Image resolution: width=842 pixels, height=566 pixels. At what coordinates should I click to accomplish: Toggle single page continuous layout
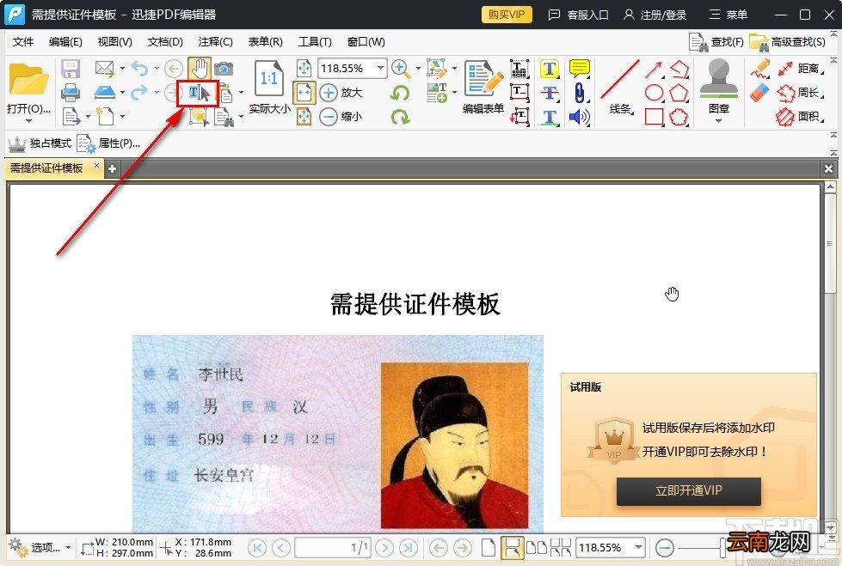(x=512, y=547)
